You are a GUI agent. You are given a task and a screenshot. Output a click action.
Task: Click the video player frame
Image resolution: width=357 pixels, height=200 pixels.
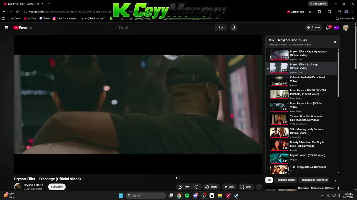pyautogui.click(x=138, y=104)
